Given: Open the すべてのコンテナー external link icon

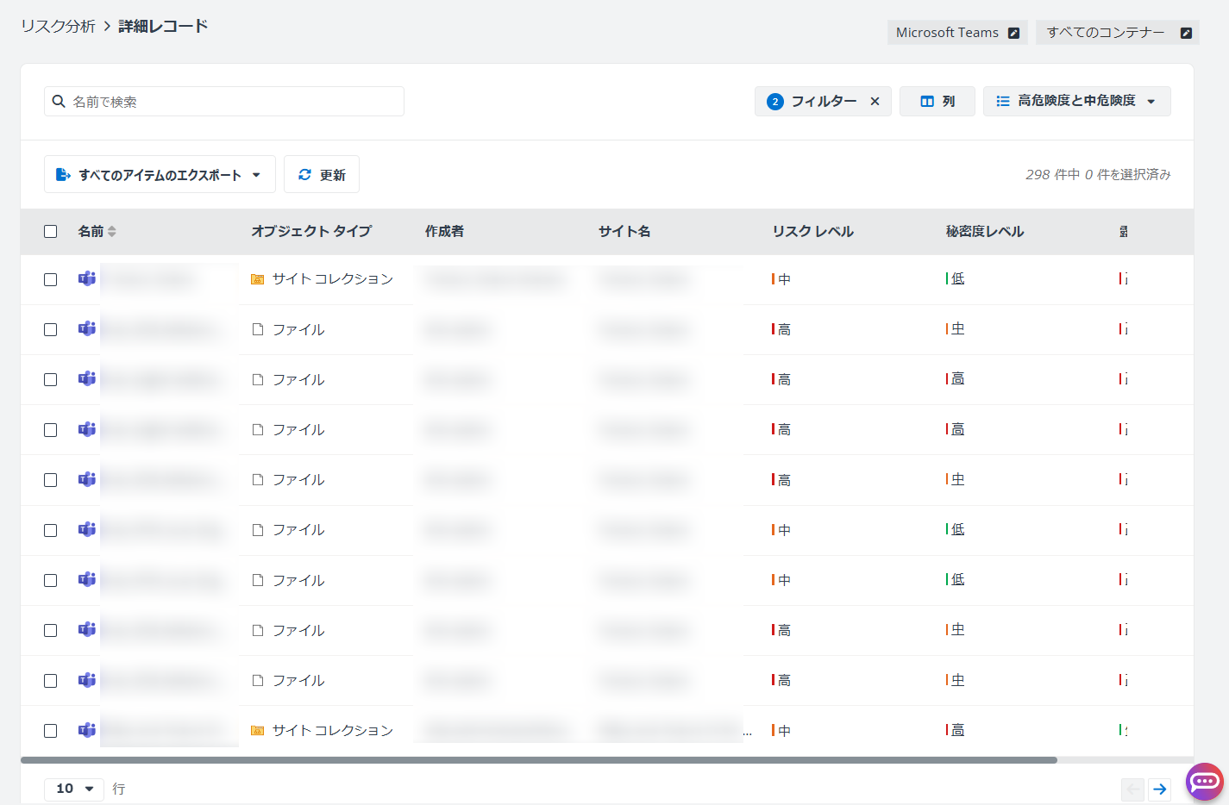Looking at the screenshot, I should (x=1186, y=33).
